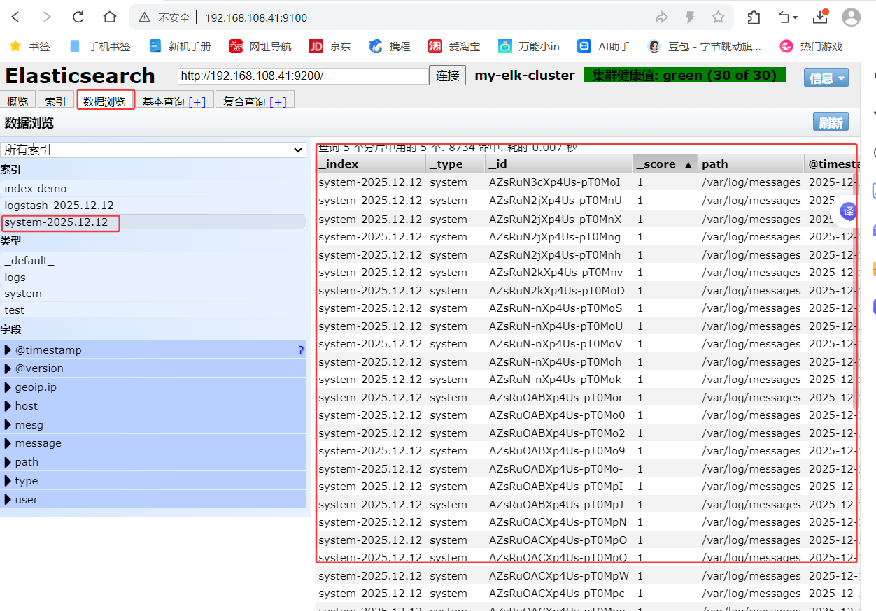This screenshot has width=876, height=611.
Task: Select the system type in sidebar
Action: point(153,294)
